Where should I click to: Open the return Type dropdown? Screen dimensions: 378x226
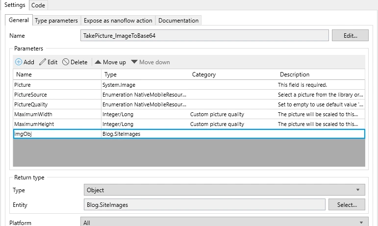224,190
